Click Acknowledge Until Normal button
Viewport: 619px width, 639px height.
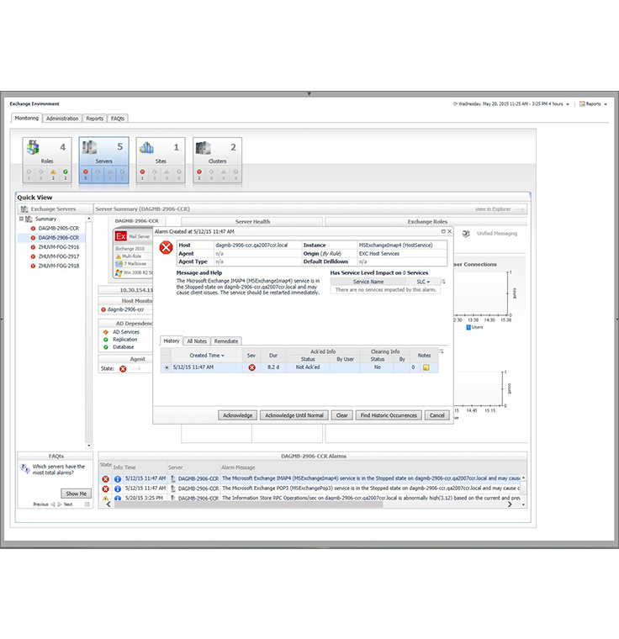coord(294,415)
